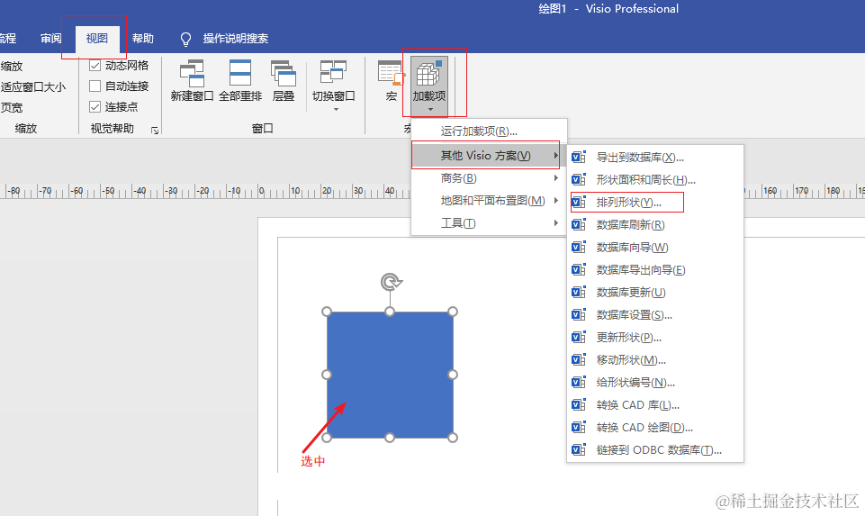Screen dimensions: 865x516
Task: Click the right-middle resize handle of square
Action: point(453,375)
